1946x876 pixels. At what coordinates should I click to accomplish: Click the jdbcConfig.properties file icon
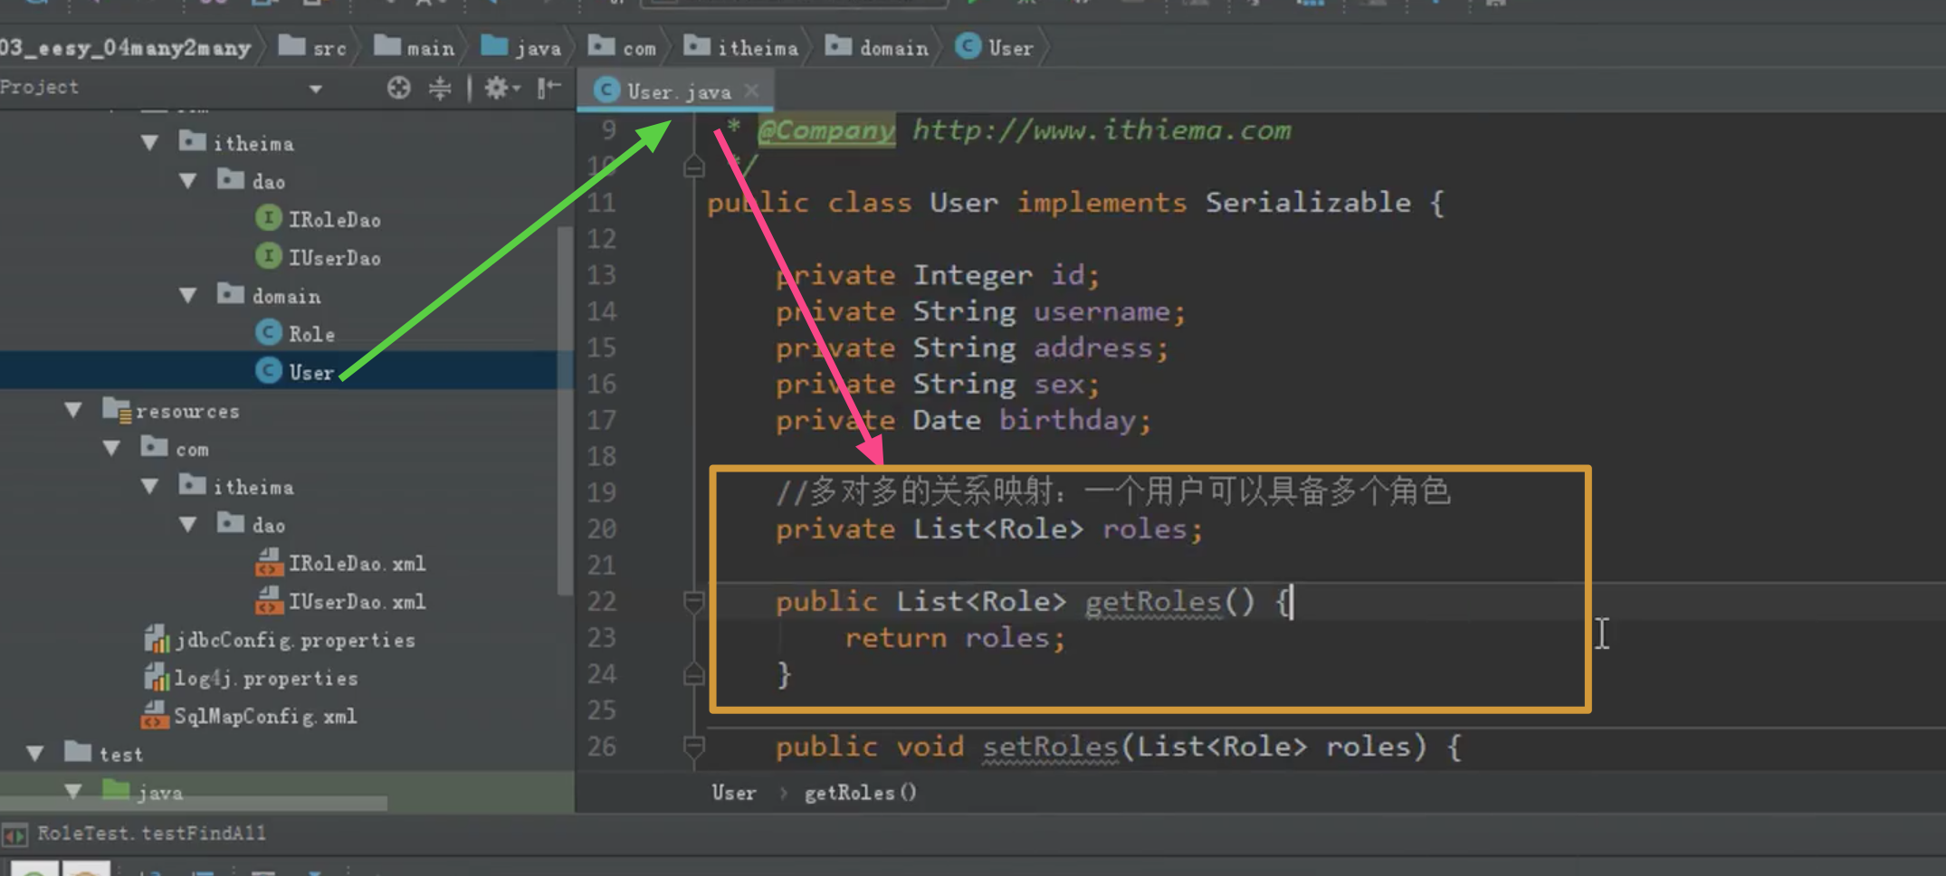[x=157, y=639]
